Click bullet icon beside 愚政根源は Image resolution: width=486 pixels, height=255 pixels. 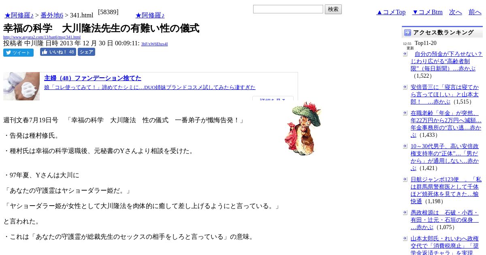coord(405,212)
